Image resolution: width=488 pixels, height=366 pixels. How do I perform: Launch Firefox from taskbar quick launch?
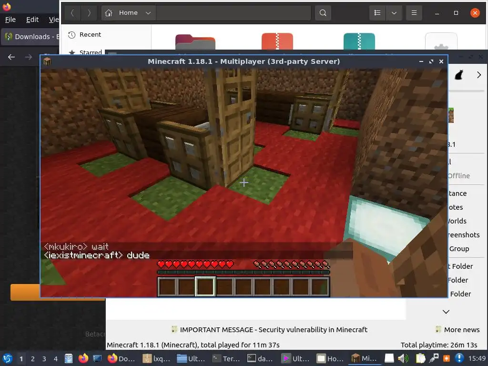(83, 358)
